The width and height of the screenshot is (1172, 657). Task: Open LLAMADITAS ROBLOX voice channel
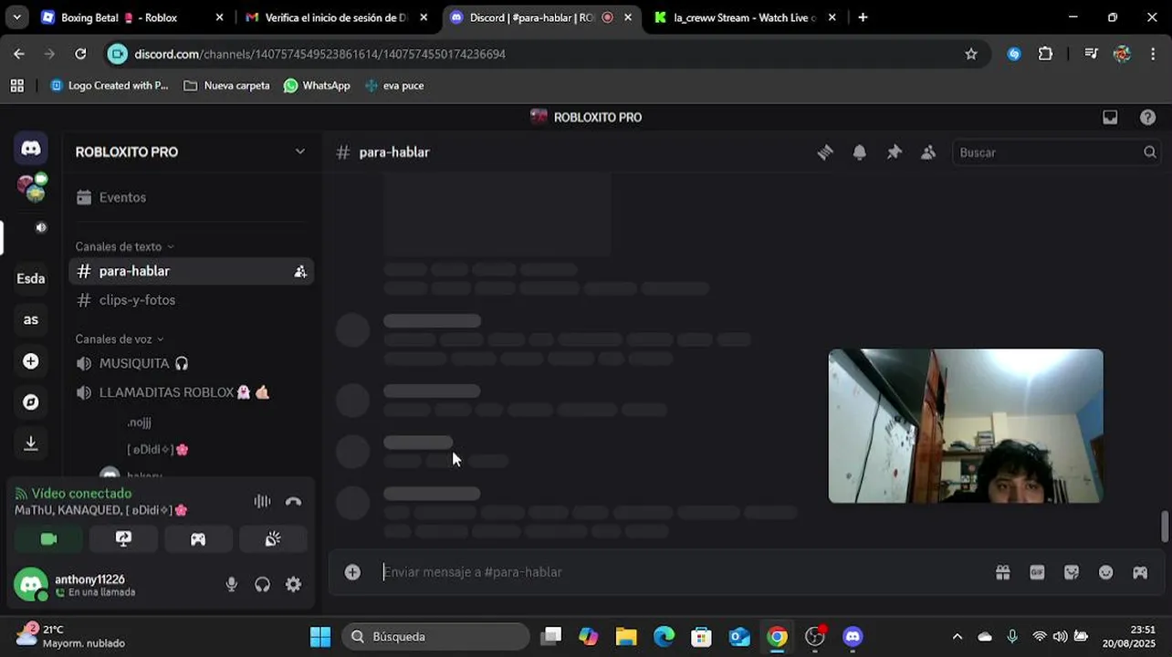point(191,392)
